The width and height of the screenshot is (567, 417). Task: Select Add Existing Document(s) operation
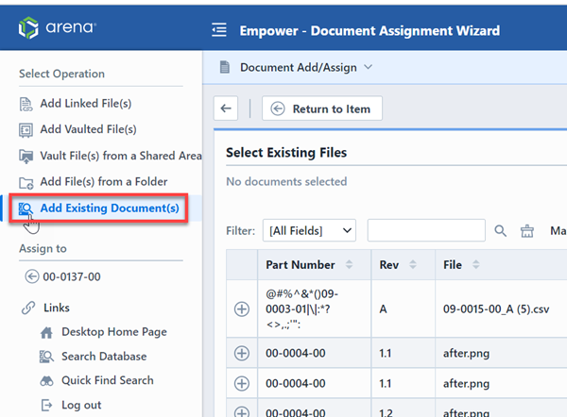pos(110,208)
